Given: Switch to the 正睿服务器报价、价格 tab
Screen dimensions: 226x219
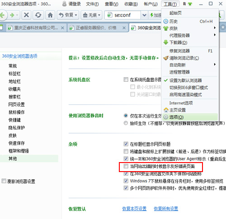Looking at the screenshot, I should [x=96, y=28].
